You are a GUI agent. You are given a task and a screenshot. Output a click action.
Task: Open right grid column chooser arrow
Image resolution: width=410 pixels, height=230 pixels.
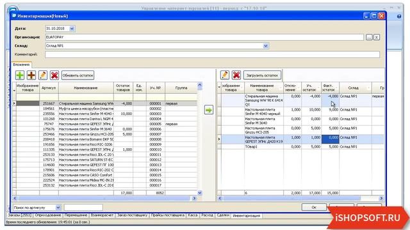pos(219,87)
